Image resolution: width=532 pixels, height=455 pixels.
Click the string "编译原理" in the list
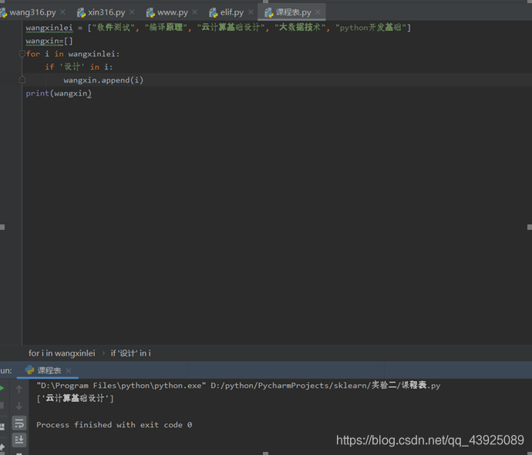[166, 28]
